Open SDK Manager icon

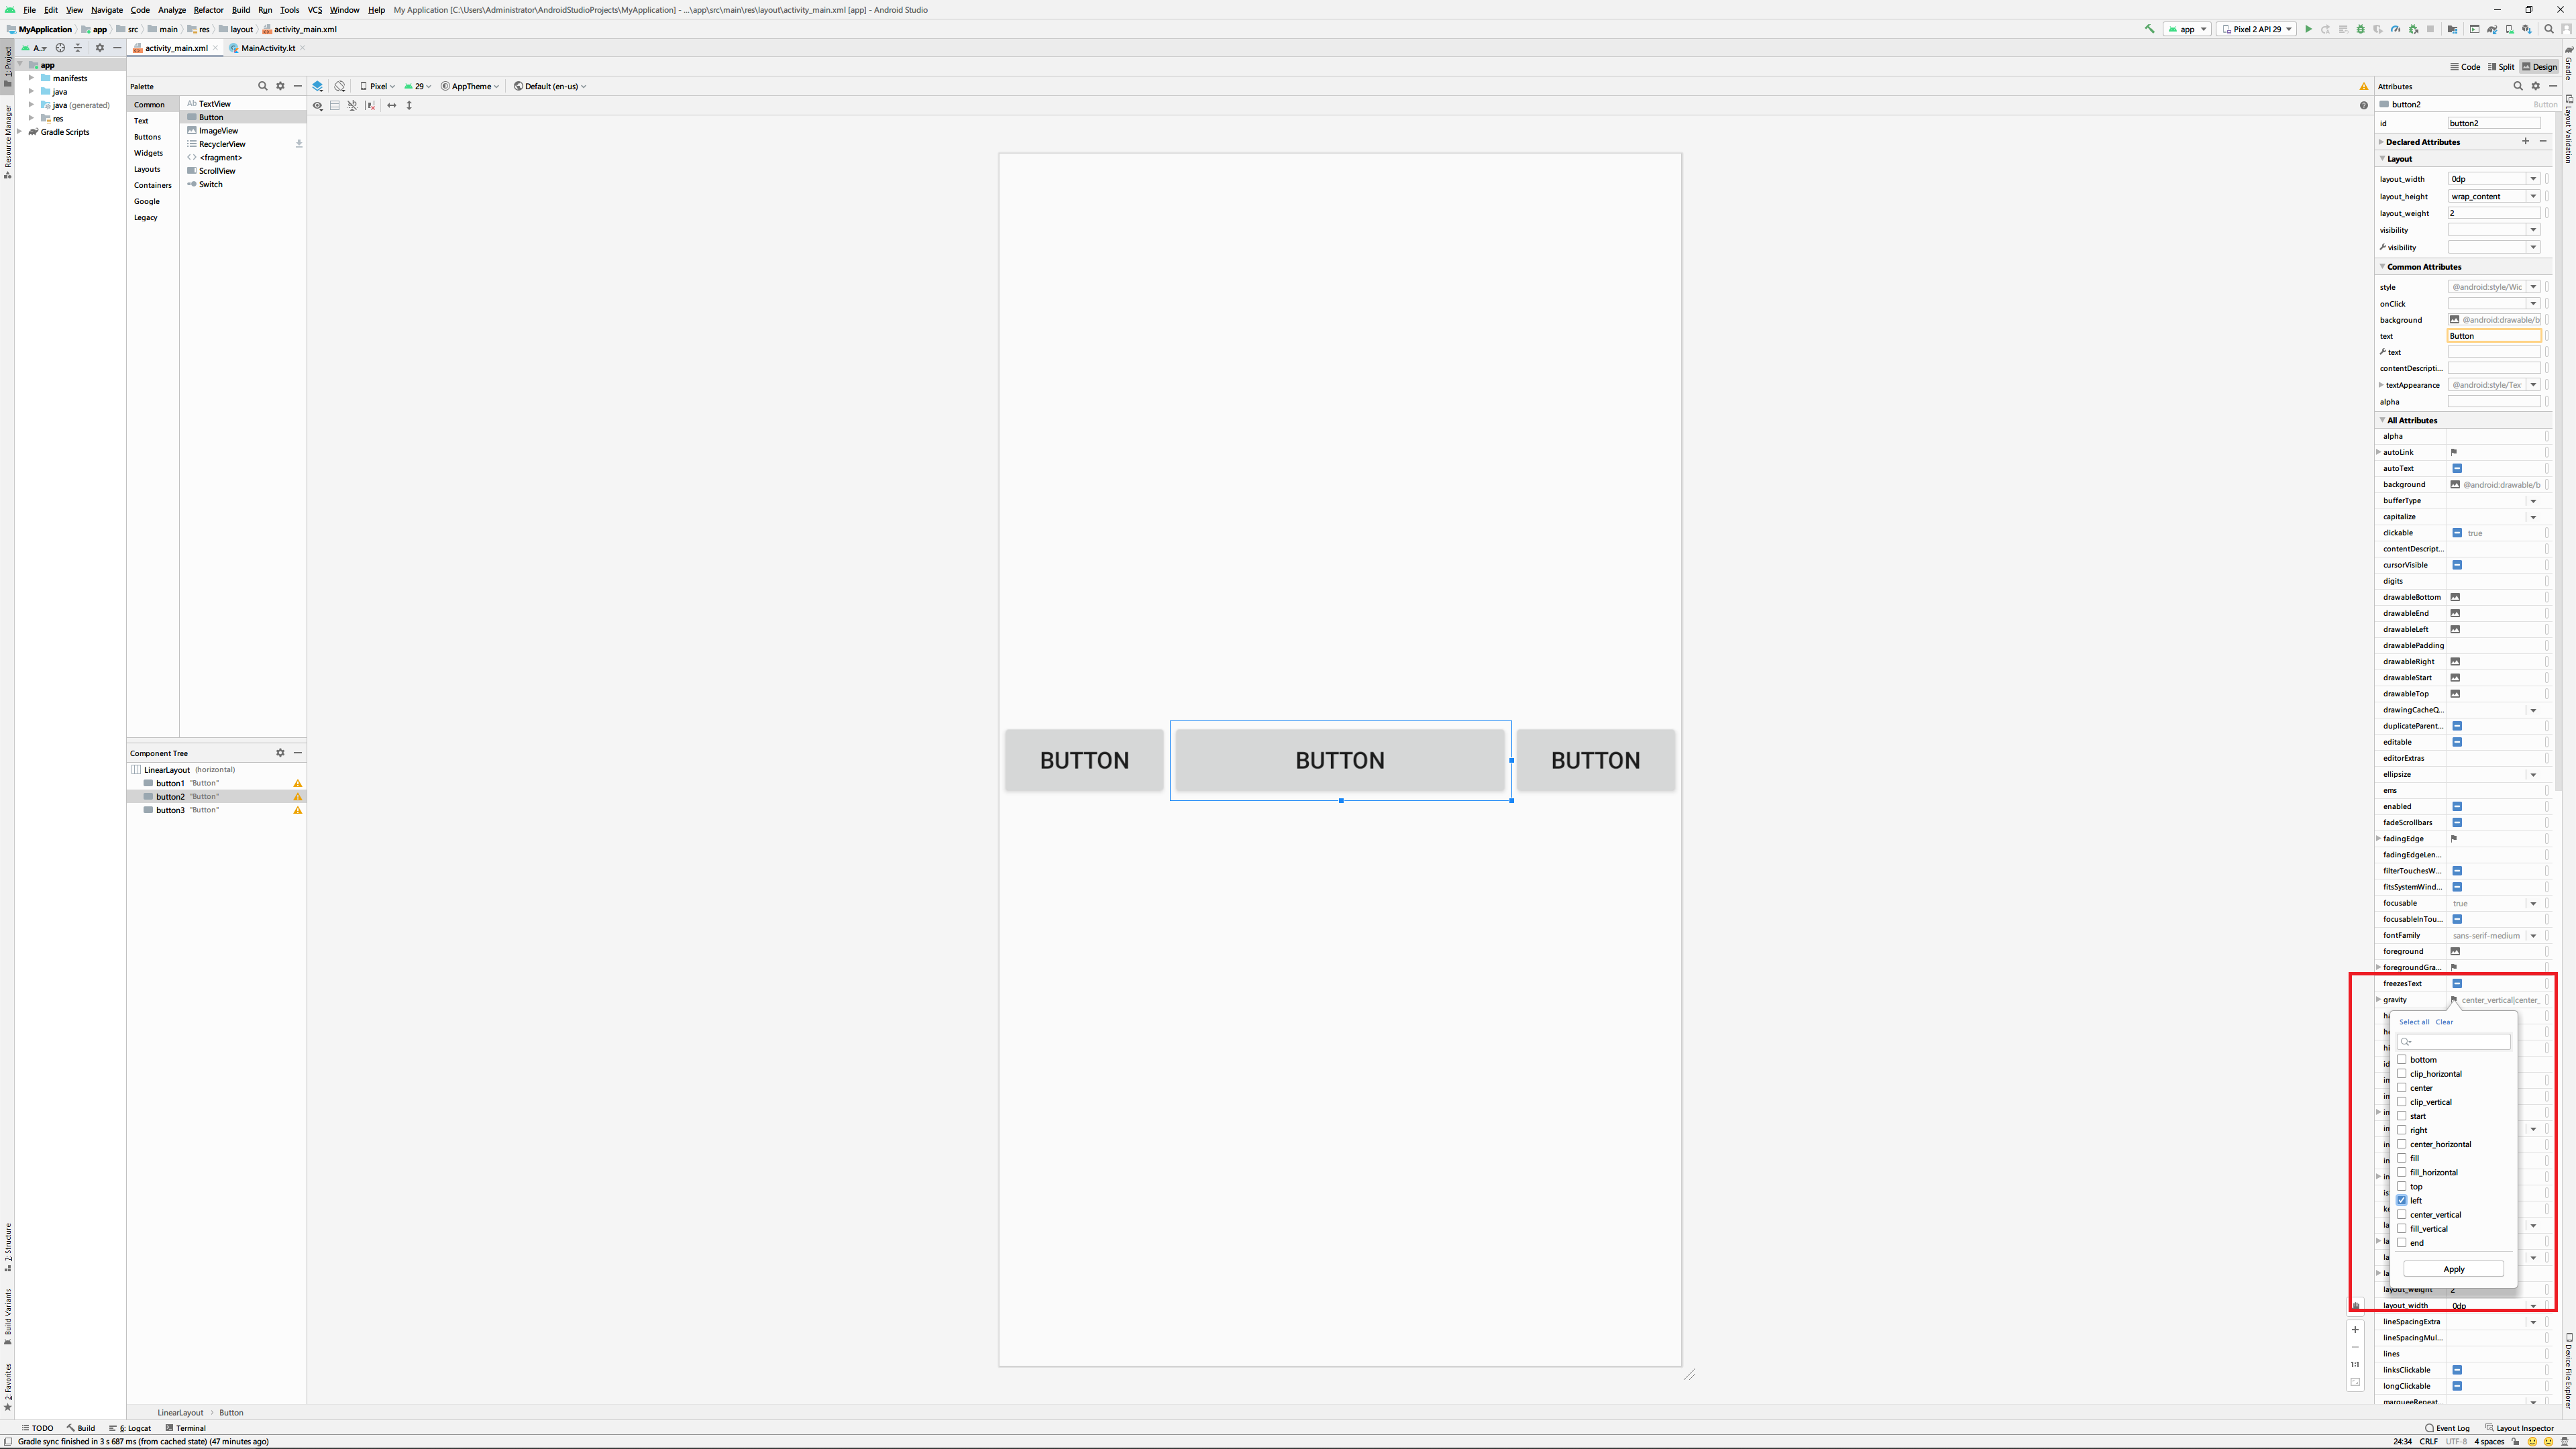point(2527,29)
